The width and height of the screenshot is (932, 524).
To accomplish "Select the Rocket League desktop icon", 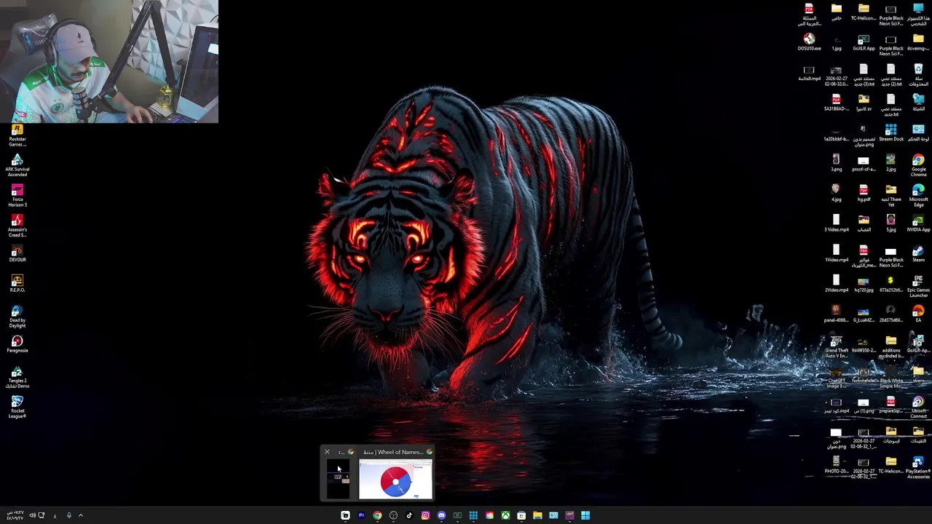I will click(x=17, y=408).
